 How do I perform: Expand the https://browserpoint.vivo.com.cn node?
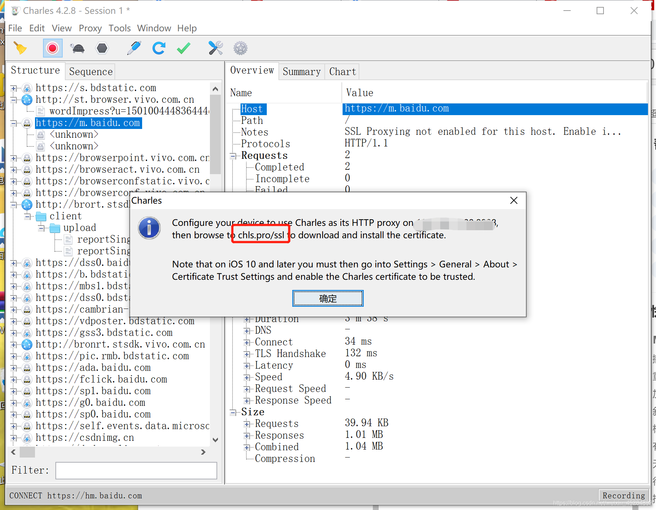(13, 158)
